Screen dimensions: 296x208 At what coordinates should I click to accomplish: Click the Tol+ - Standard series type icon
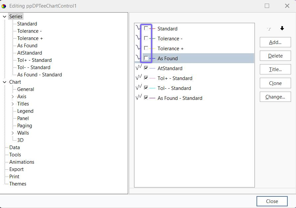click(x=139, y=78)
